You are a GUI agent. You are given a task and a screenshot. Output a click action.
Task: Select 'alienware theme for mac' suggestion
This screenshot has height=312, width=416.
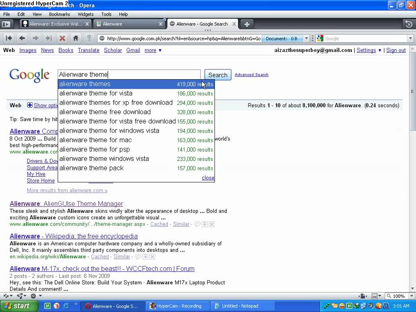point(136,140)
